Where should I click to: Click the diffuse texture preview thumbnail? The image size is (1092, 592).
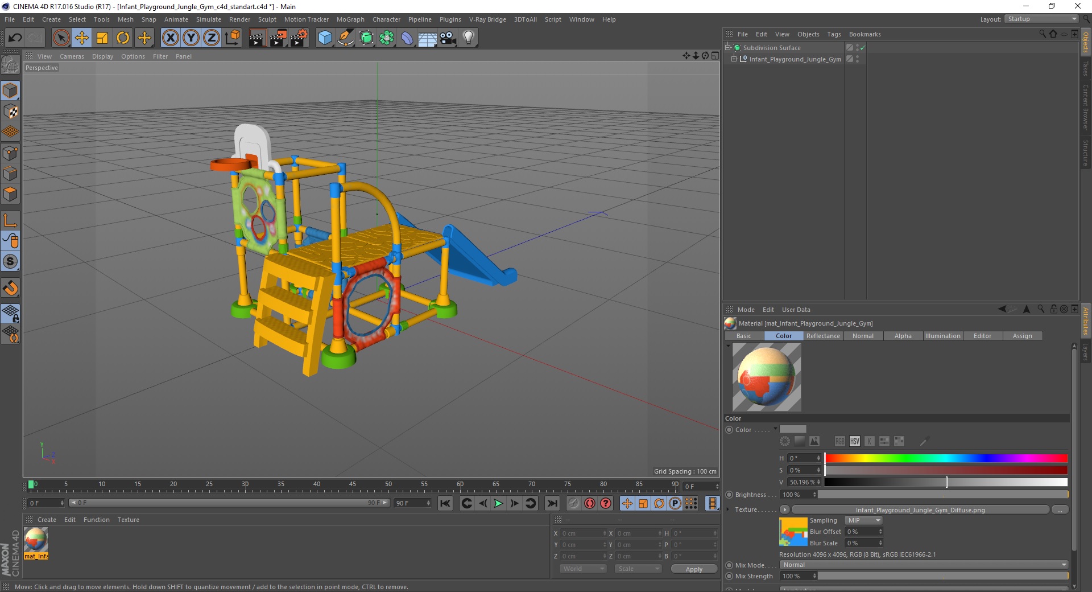(x=793, y=532)
